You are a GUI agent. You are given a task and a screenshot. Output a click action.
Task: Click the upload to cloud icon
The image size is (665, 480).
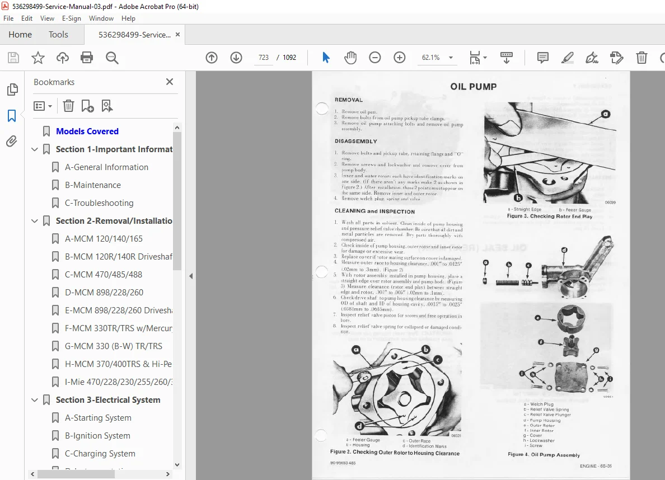click(x=62, y=58)
